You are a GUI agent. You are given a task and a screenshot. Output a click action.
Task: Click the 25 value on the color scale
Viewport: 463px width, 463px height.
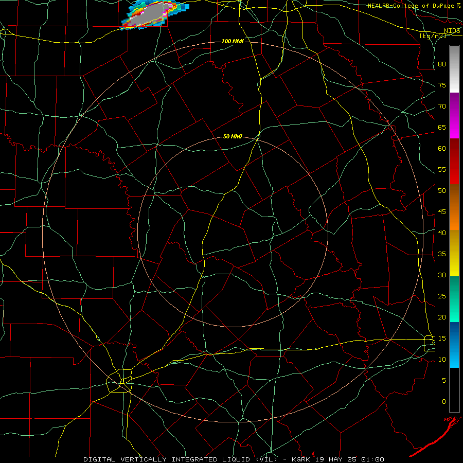click(442, 296)
